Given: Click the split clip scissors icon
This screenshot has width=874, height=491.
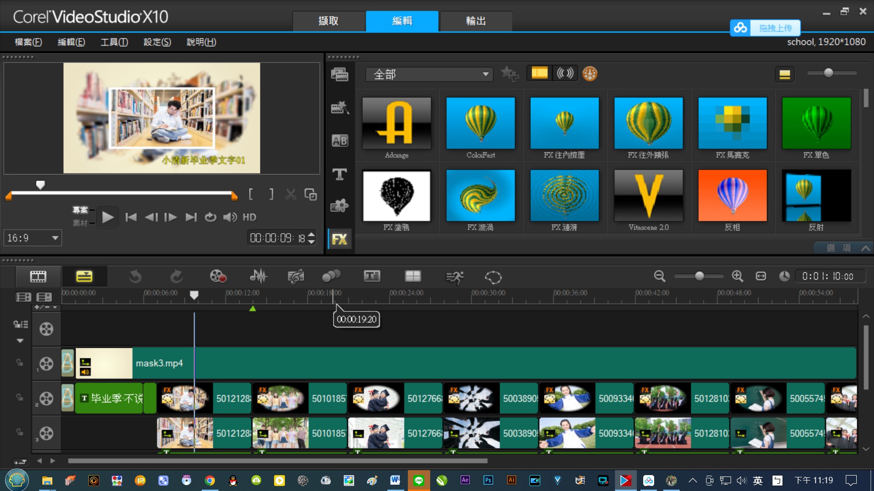Looking at the screenshot, I should click(x=291, y=195).
